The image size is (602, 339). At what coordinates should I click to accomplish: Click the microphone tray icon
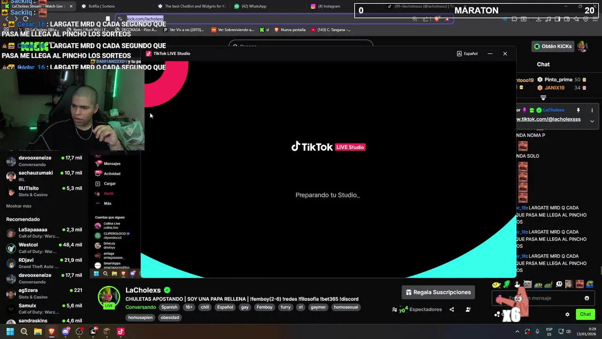click(537, 331)
